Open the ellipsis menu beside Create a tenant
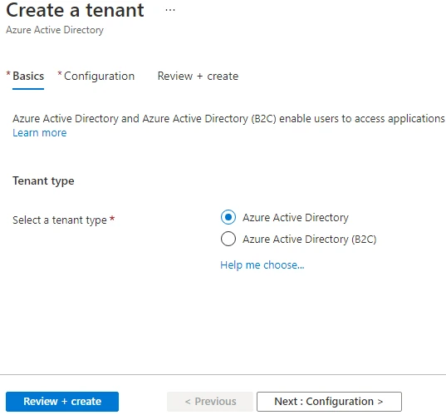This screenshot has height=420, width=446. click(x=170, y=10)
